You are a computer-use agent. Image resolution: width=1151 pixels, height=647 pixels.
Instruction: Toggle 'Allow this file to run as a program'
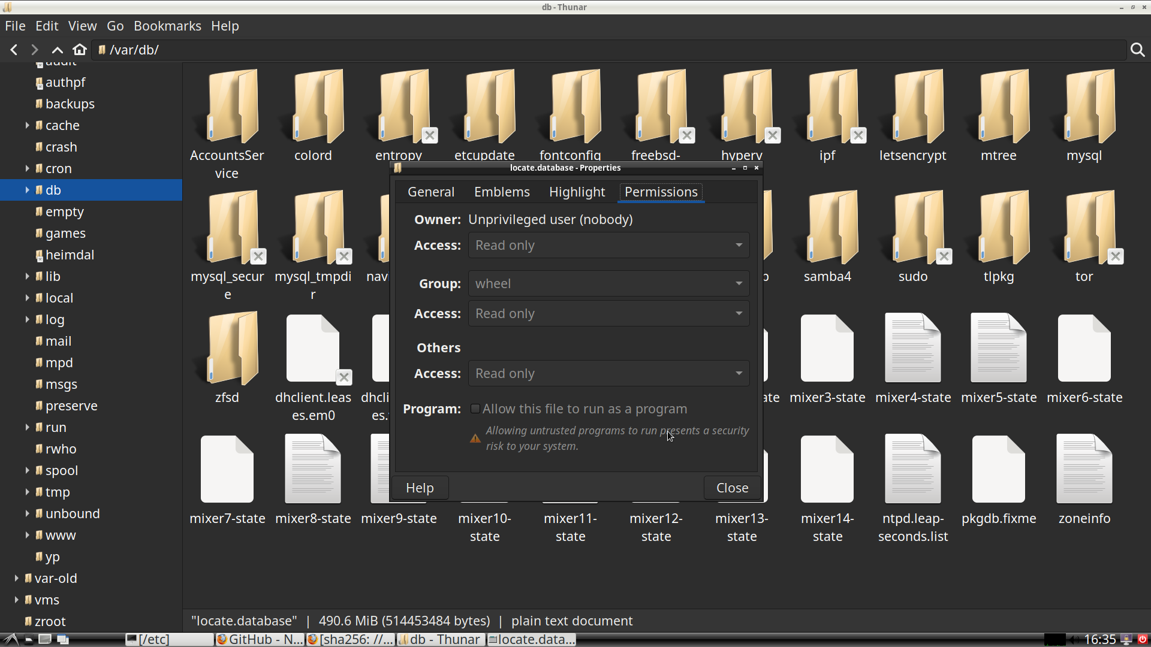click(475, 409)
